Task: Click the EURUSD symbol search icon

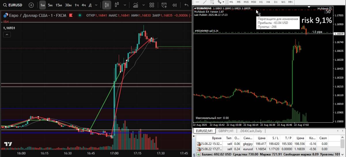Action: point(5,5)
